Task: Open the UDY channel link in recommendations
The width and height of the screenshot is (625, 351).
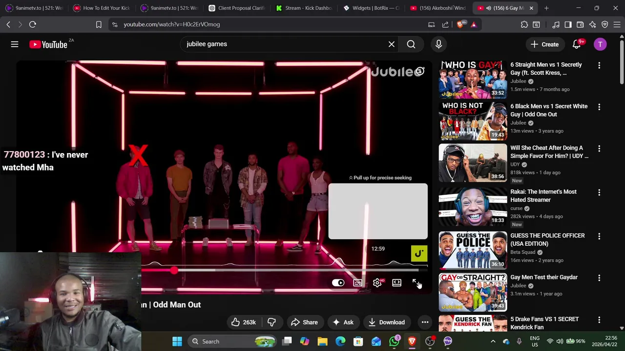Action: coord(515,164)
